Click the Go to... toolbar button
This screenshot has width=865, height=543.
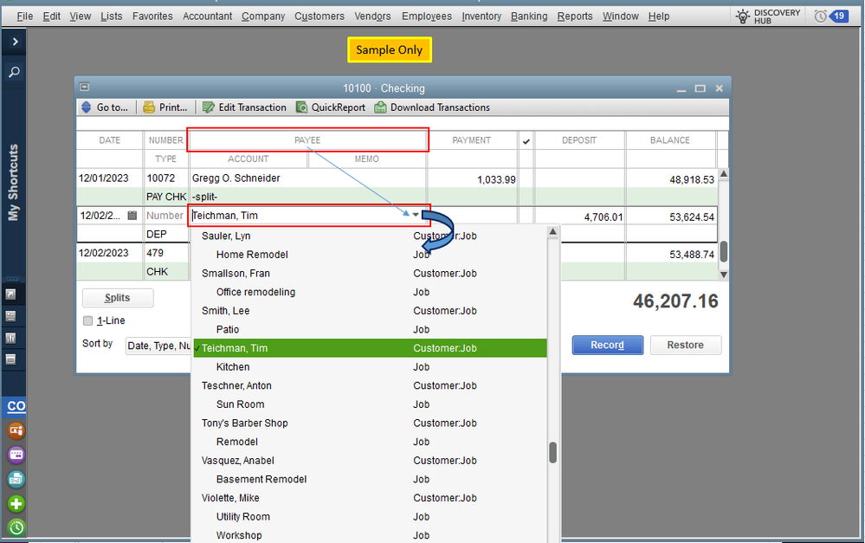105,107
